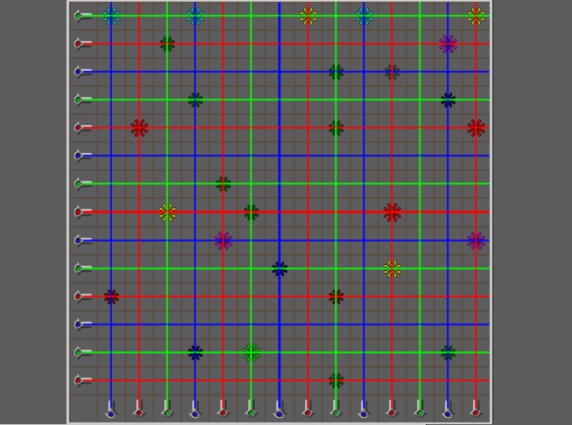The width and height of the screenshot is (572, 425).
Task: Click the yellow marker in the lower-right quadrant
Action: (392, 268)
